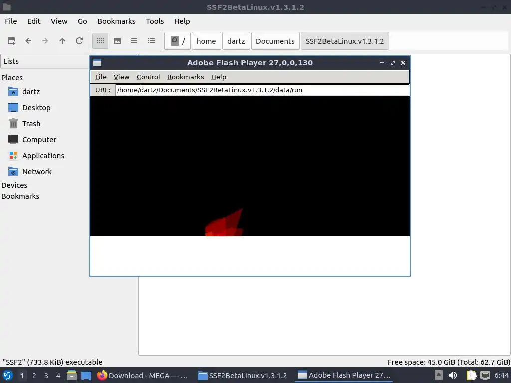Open the volume control tray icon
The image size is (511, 383).
coord(453,375)
